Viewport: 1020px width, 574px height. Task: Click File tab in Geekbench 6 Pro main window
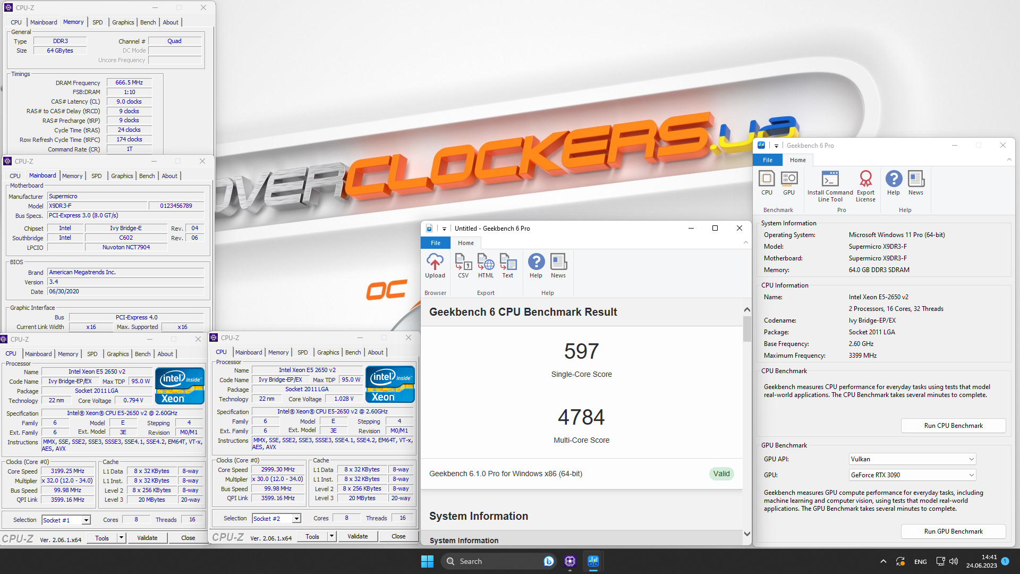(768, 160)
